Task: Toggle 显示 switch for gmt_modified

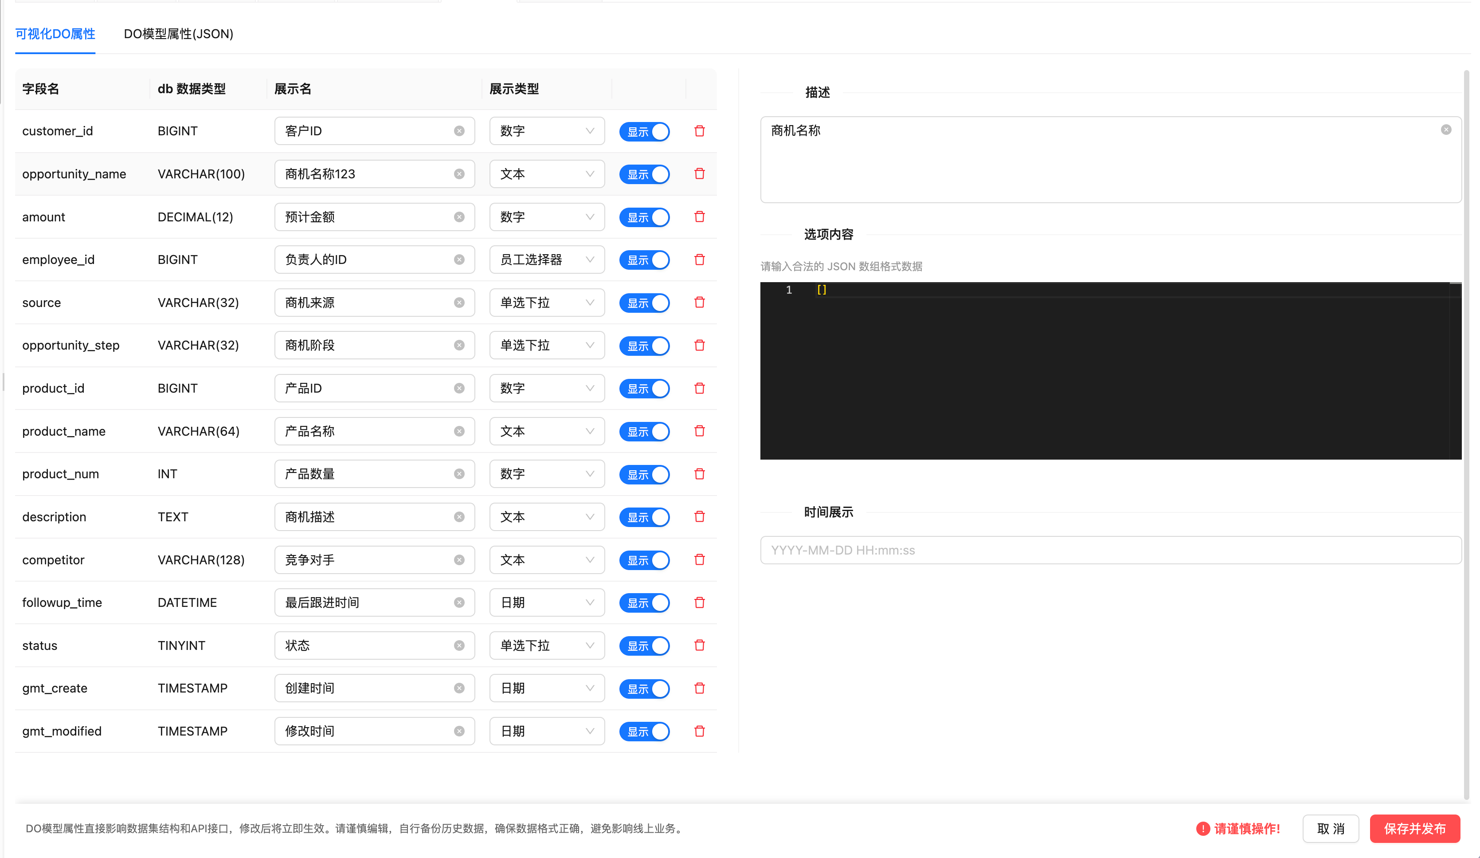Action: 644,732
